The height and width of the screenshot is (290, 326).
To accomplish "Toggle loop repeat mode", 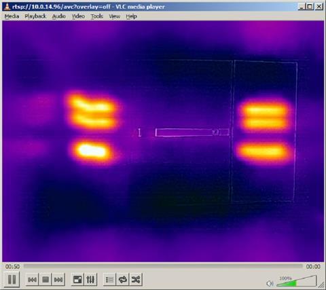I will [x=123, y=280].
